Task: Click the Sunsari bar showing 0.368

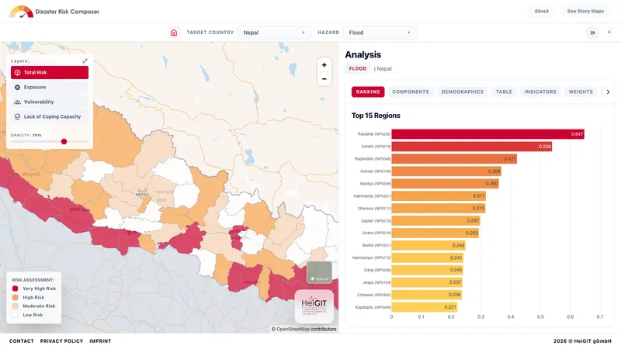Action: (x=446, y=171)
